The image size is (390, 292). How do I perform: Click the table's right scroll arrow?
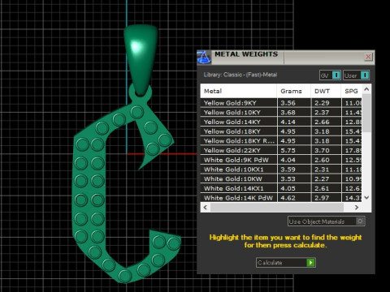357,208
